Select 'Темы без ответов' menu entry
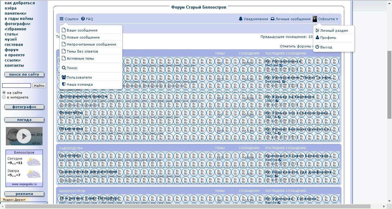 [x=82, y=51]
